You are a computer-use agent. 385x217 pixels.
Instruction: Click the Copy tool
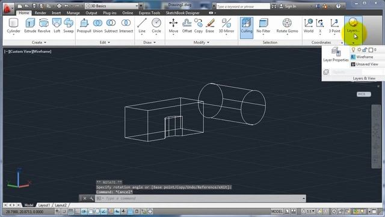click(199, 26)
